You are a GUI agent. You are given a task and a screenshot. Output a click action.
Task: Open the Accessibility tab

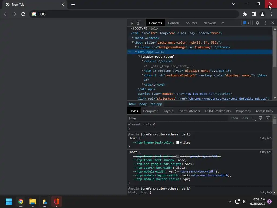coord(264,111)
